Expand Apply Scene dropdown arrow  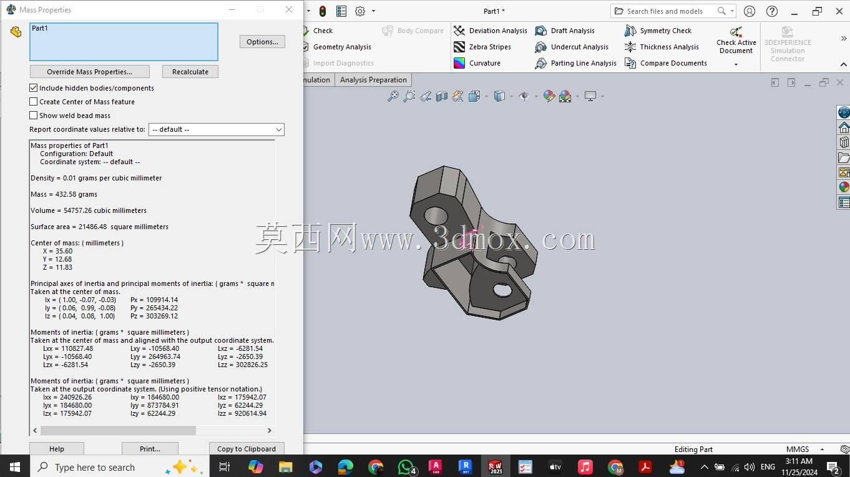point(577,96)
